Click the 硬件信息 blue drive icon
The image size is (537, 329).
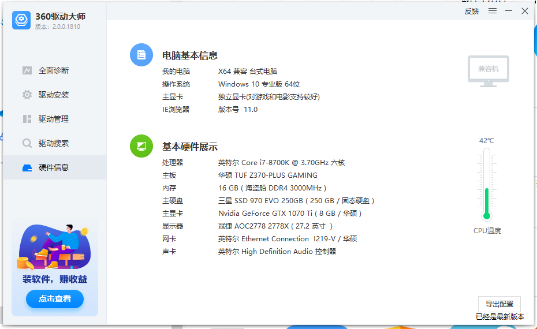(27, 168)
